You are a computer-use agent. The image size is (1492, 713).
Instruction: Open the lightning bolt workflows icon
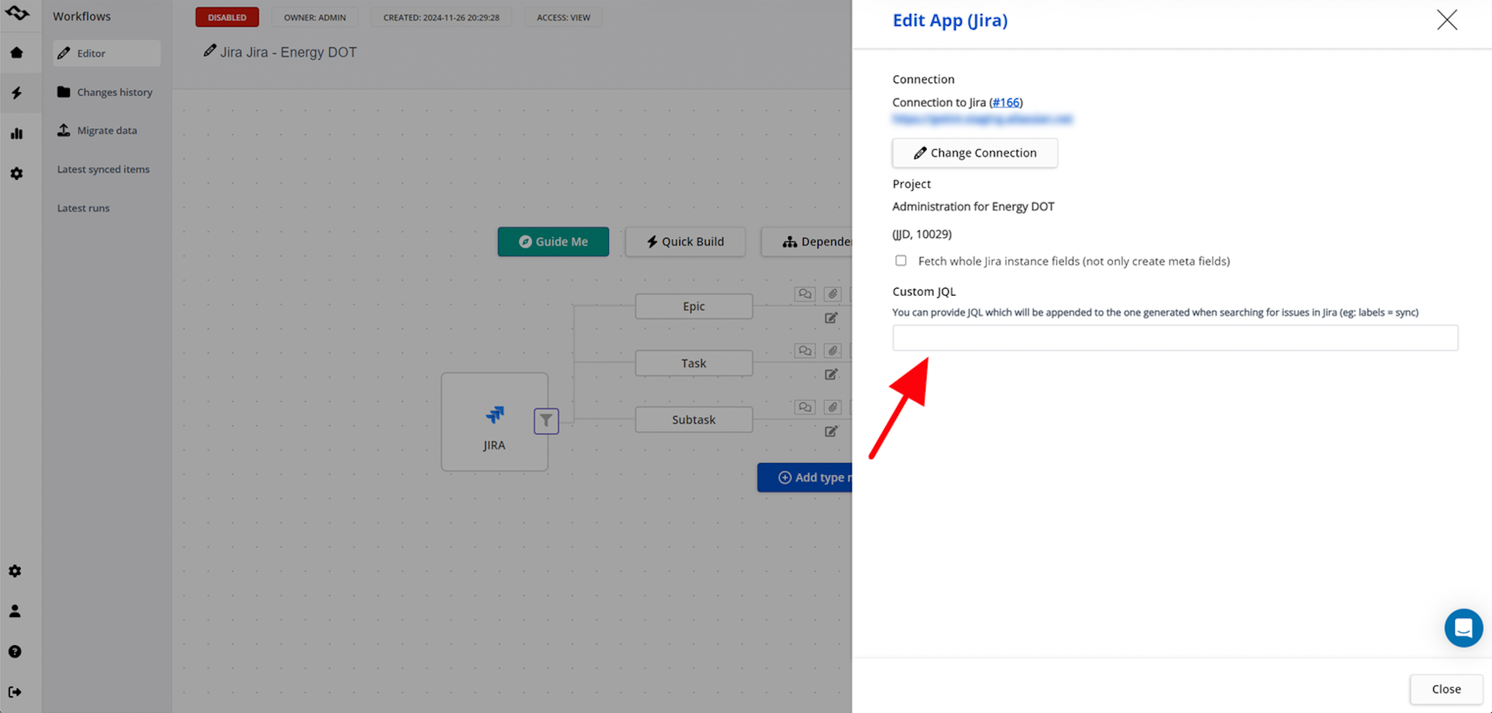16,93
